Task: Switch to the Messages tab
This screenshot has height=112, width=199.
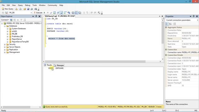Action: tap(59, 65)
